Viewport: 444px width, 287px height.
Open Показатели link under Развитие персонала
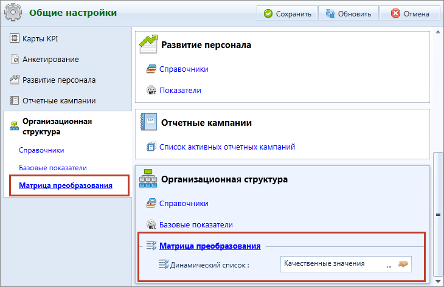181,90
